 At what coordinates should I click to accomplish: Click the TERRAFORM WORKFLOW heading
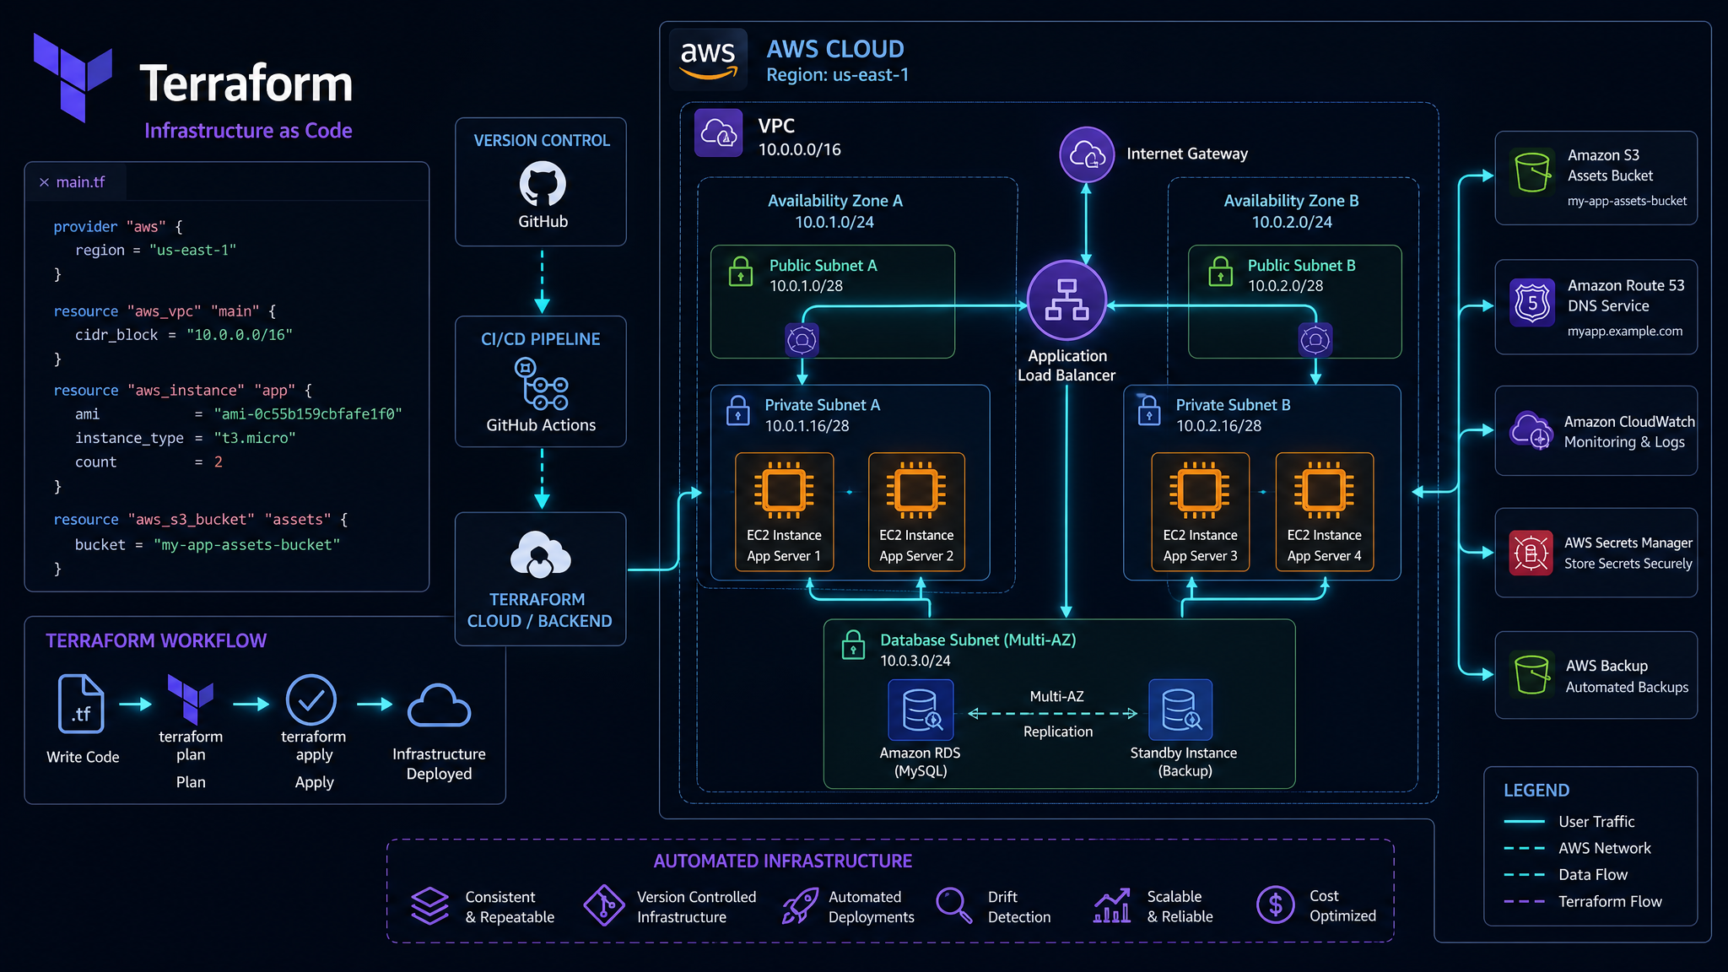click(x=156, y=641)
